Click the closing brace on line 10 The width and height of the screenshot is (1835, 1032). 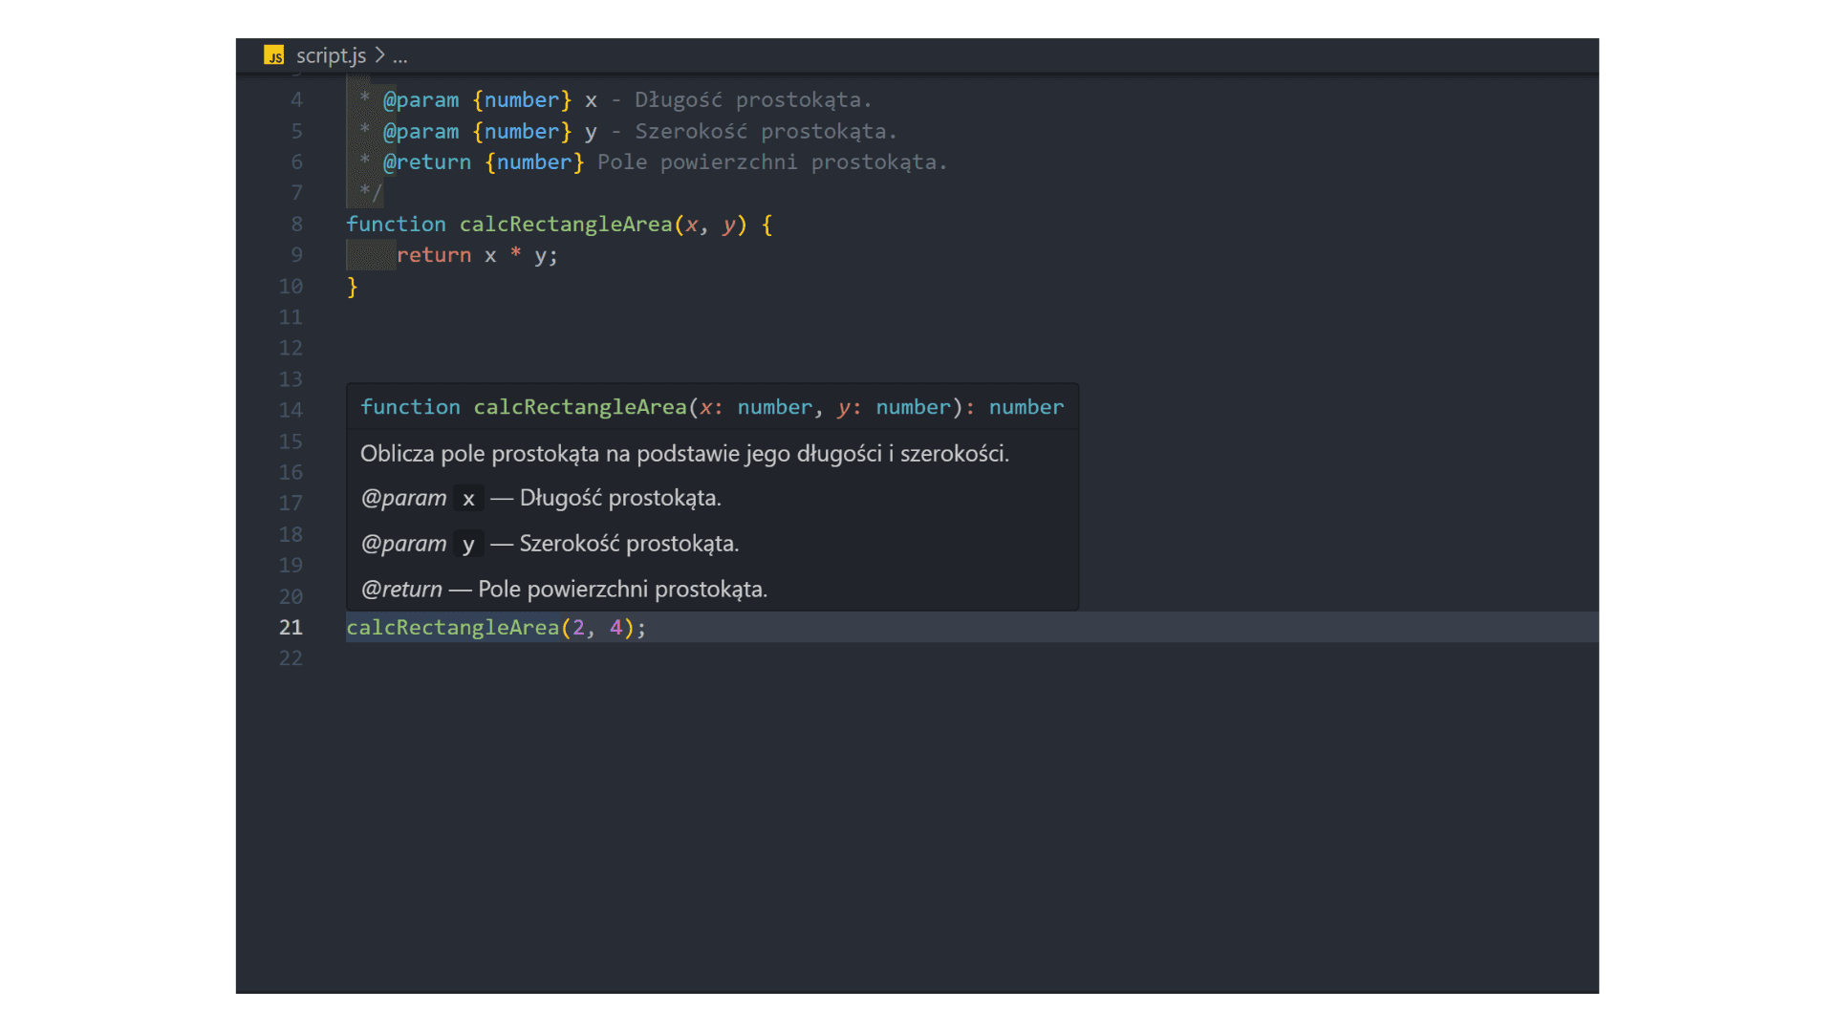[352, 287]
